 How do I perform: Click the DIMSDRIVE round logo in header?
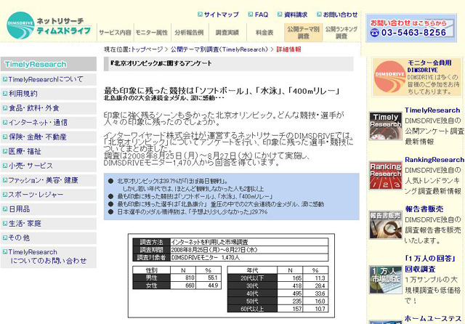[20, 25]
